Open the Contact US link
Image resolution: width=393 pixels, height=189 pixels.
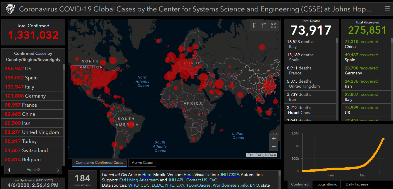click(x=196, y=180)
